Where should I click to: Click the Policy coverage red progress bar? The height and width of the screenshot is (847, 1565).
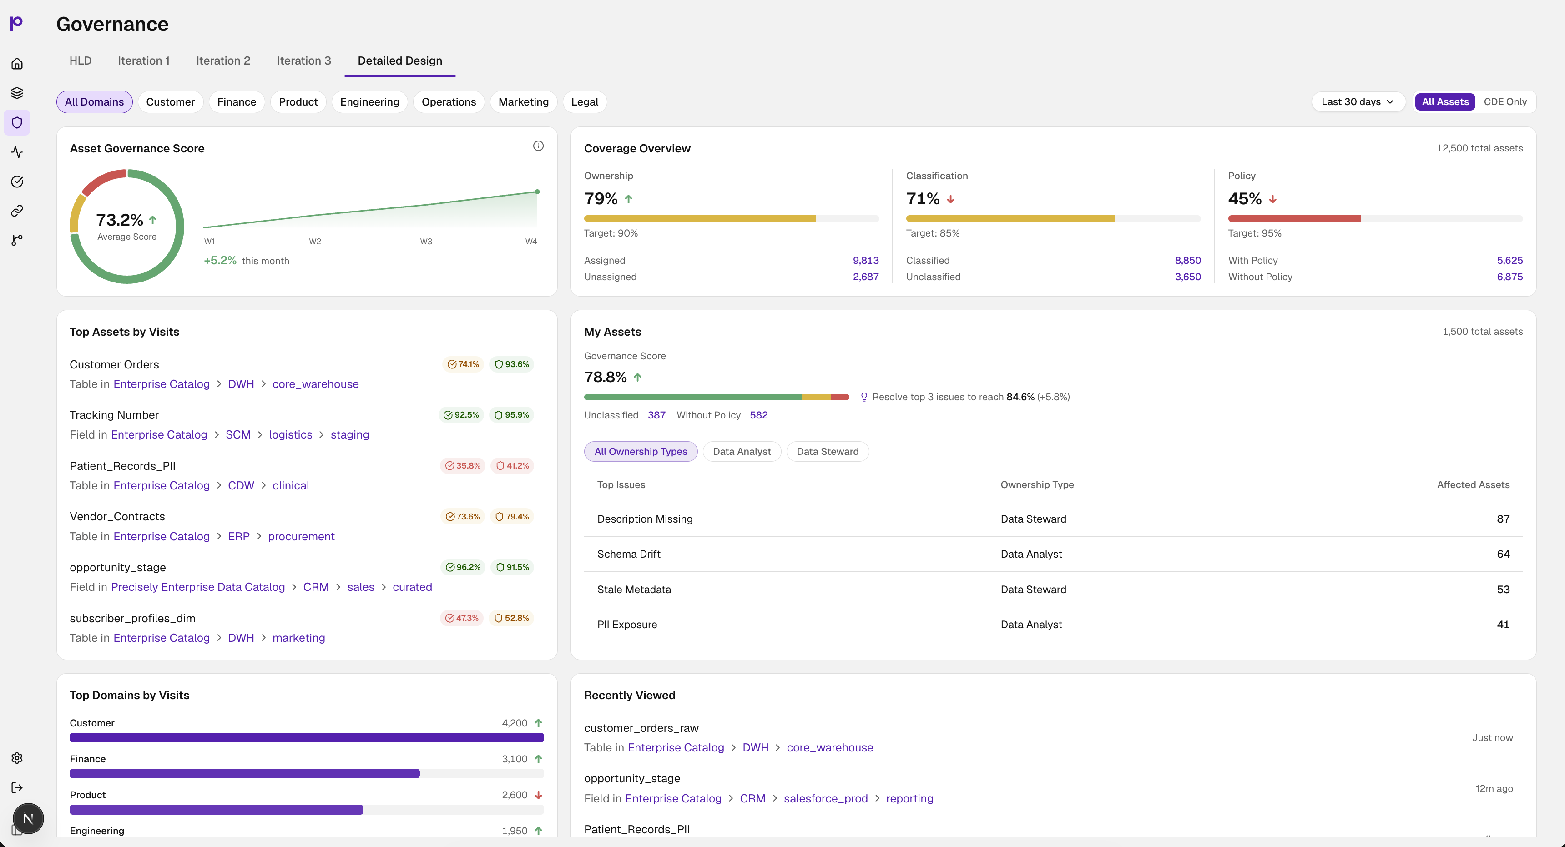[x=1294, y=219]
